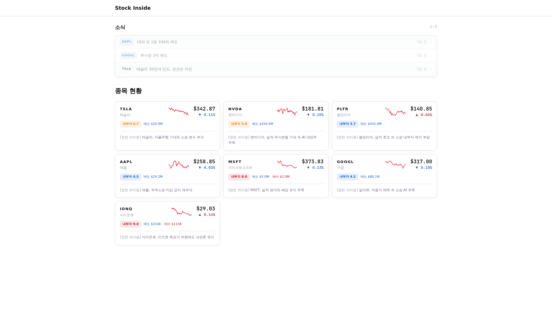552x310 pixels.
Task: Open the 팔란티어 실적 호조 briefing headline
Action: point(383,137)
